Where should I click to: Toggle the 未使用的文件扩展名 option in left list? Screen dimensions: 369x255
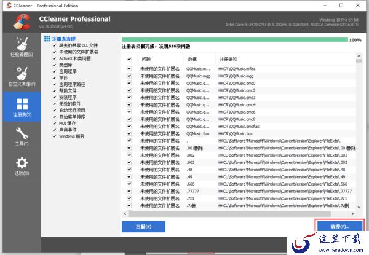point(54,52)
